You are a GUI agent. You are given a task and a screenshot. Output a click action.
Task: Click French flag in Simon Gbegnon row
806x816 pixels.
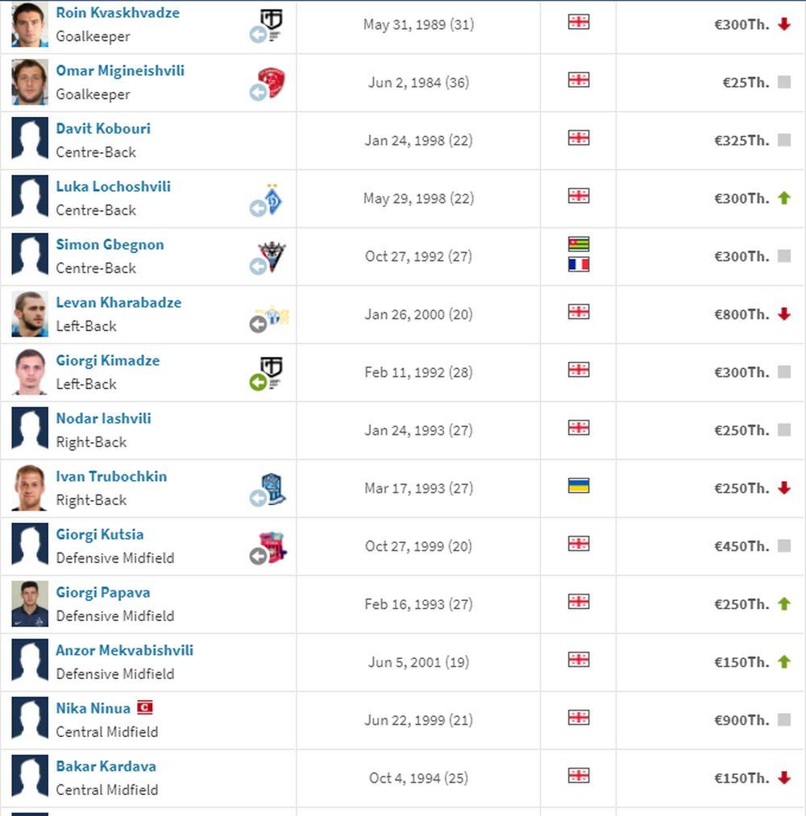pos(579,264)
